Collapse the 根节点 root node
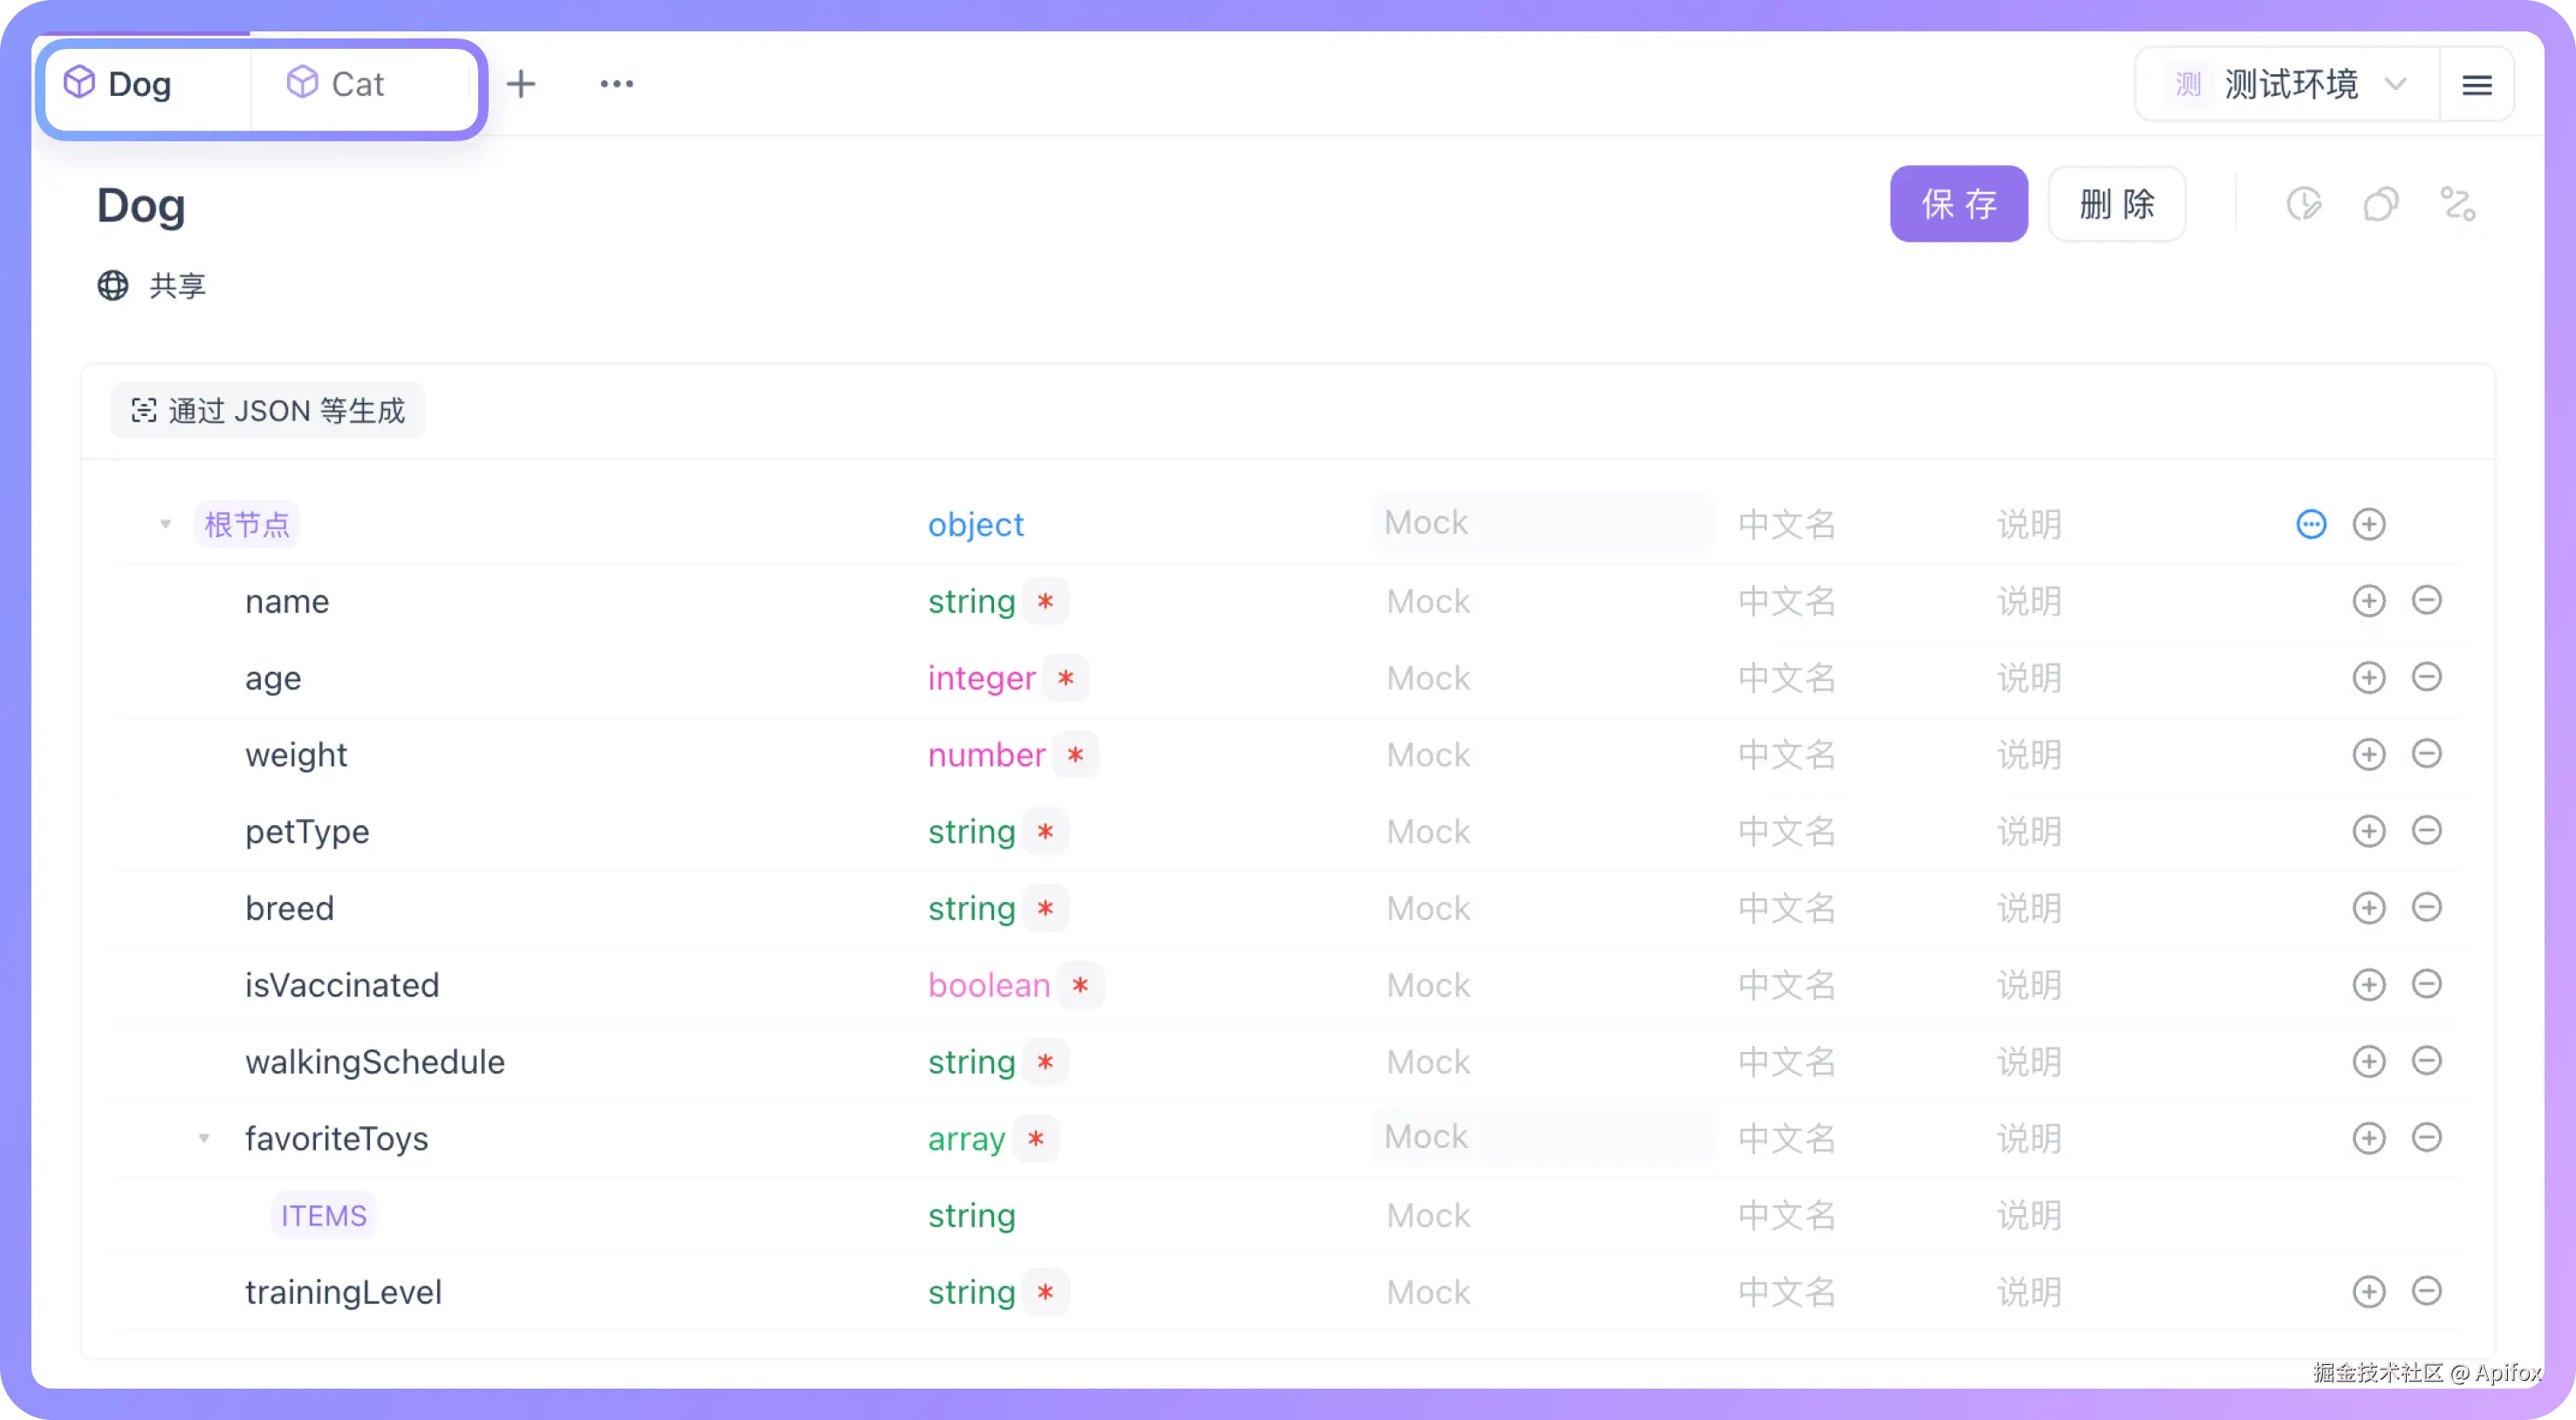2576x1420 pixels. (x=165, y=523)
